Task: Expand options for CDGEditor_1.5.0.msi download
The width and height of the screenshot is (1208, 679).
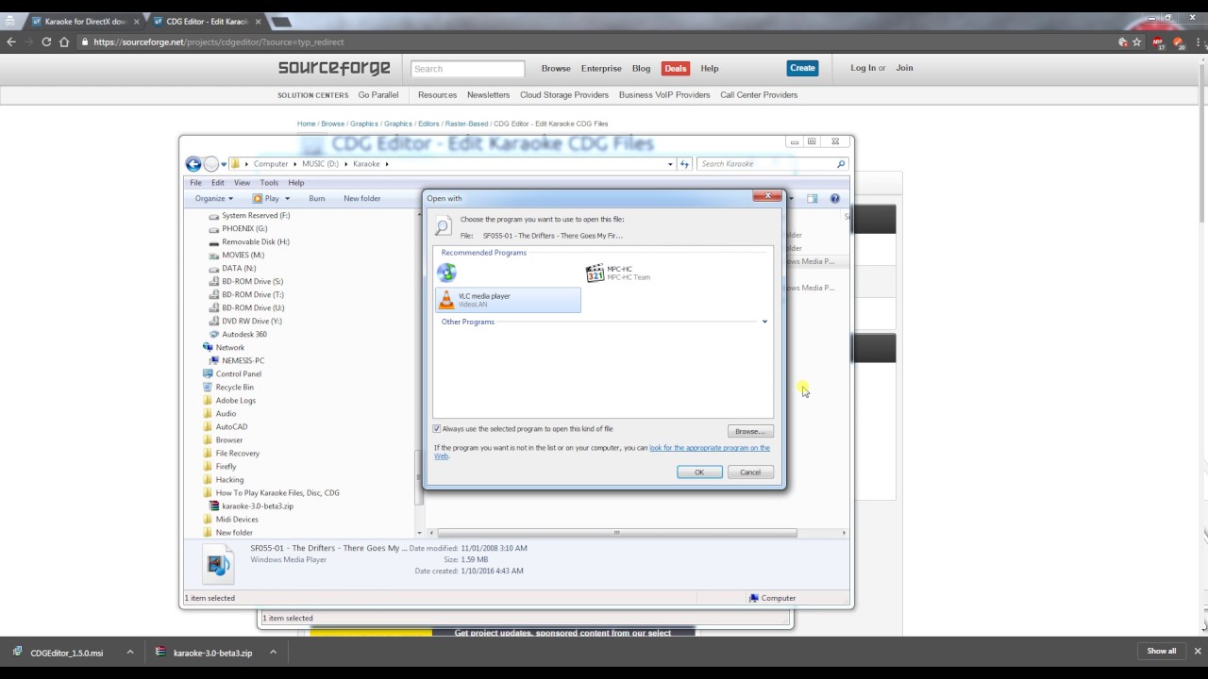Action: pyautogui.click(x=129, y=653)
